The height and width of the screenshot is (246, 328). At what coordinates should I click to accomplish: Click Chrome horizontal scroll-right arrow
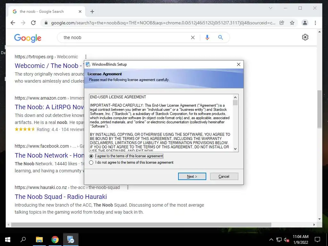click(314, 225)
